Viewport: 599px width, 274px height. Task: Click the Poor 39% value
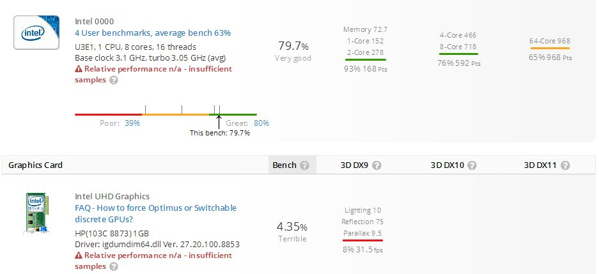pyautogui.click(x=132, y=123)
